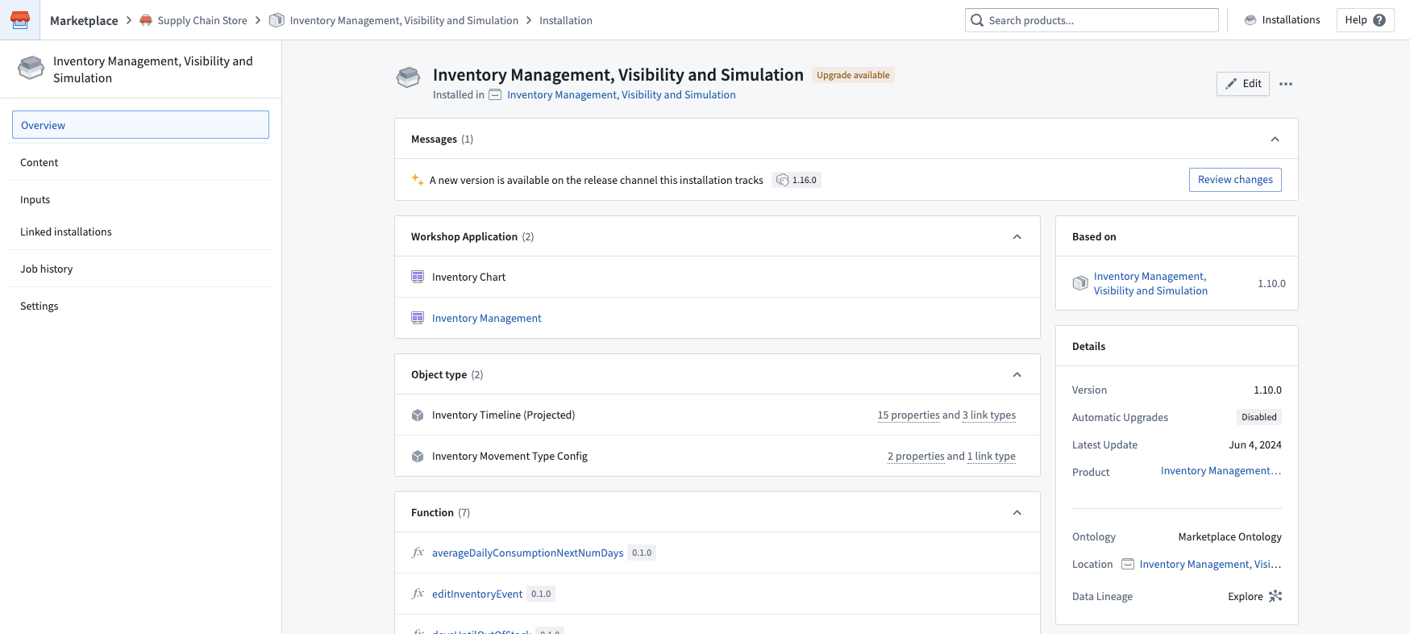Open the Location link in Details
Screen dimensions: 1410x634
coord(1210,565)
